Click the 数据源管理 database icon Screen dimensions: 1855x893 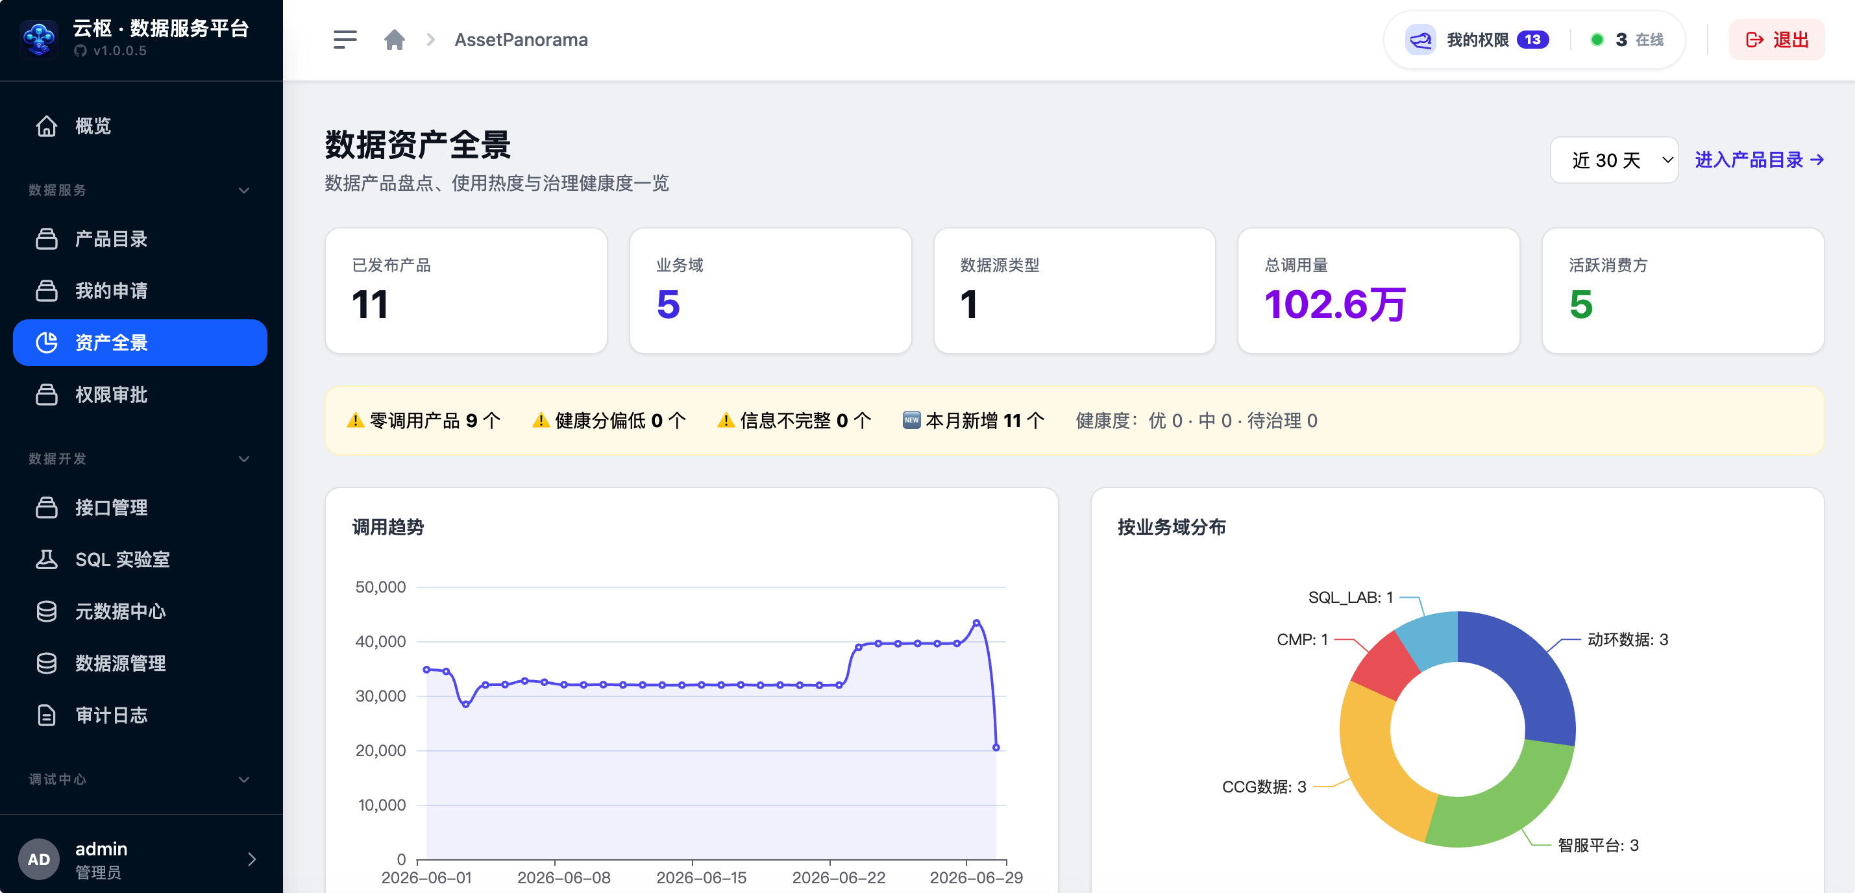(47, 663)
